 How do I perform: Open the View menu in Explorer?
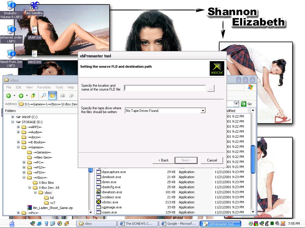(29, 87)
